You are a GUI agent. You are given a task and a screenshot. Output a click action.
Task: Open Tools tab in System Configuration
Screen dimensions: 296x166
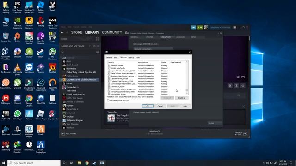coord(138,57)
